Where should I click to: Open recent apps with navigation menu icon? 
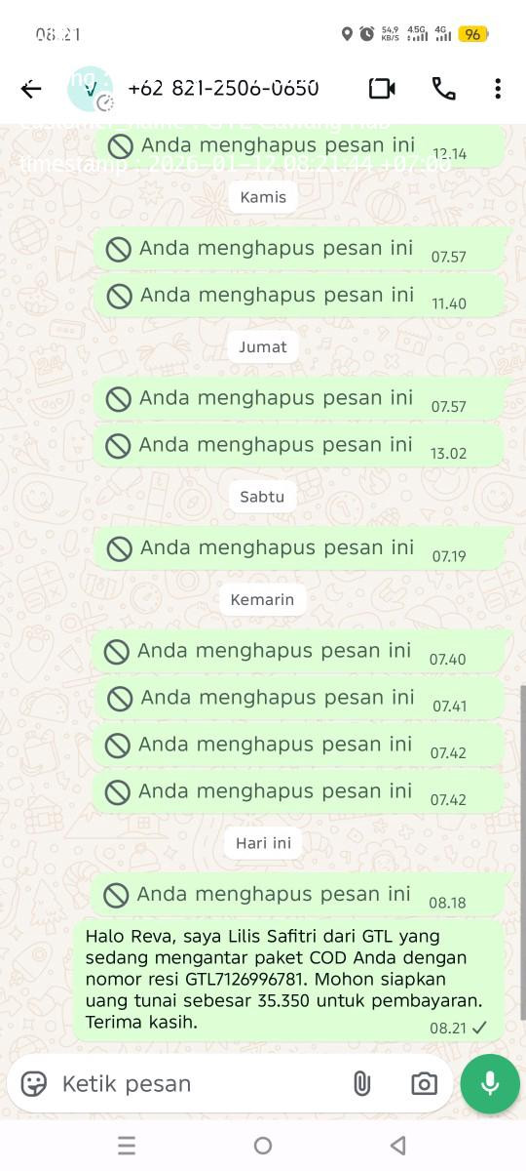coord(127,1146)
